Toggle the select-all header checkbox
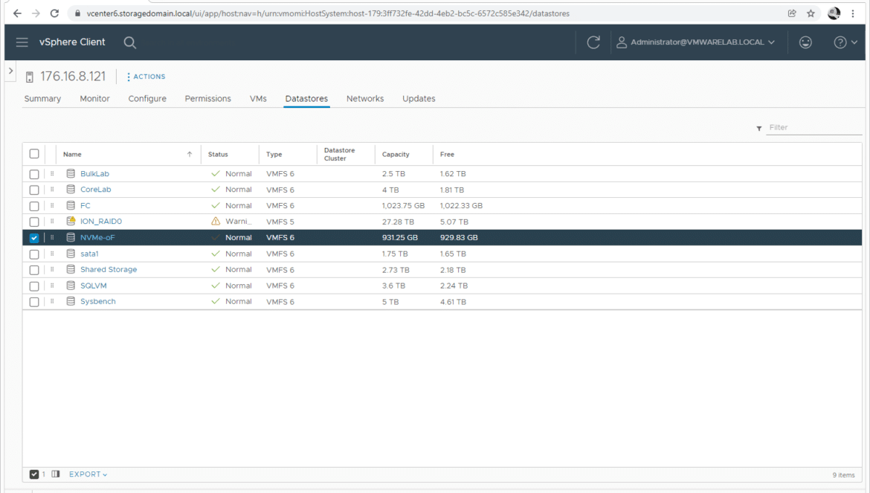 tap(34, 154)
